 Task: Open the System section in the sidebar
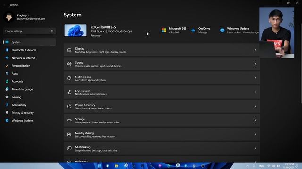29,42
